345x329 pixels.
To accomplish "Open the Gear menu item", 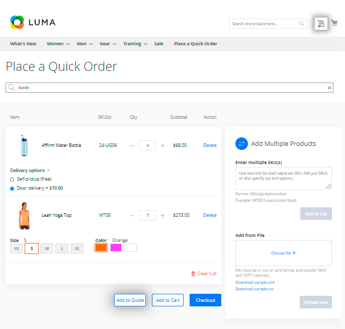I will pos(105,44).
